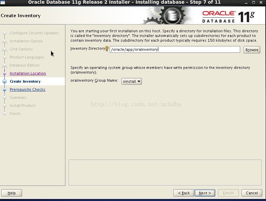Screen dimensions: 266x201
Task: Cancel the installation
Action: pos(252,193)
